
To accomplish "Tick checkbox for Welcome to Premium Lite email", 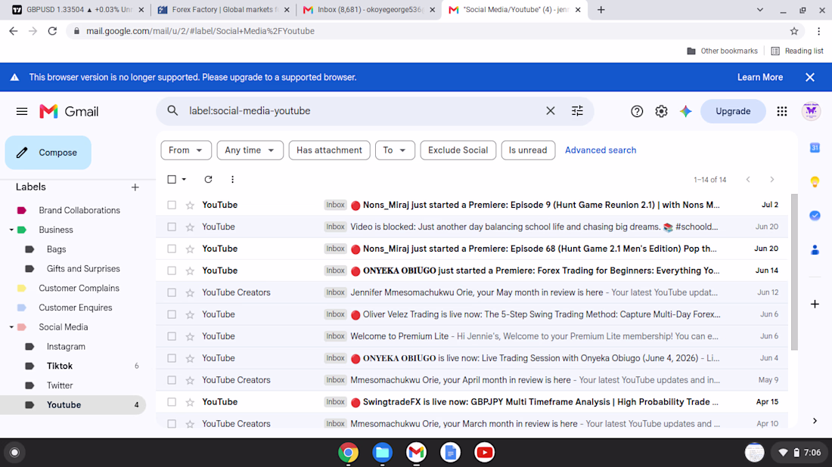I will (x=172, y=336).
